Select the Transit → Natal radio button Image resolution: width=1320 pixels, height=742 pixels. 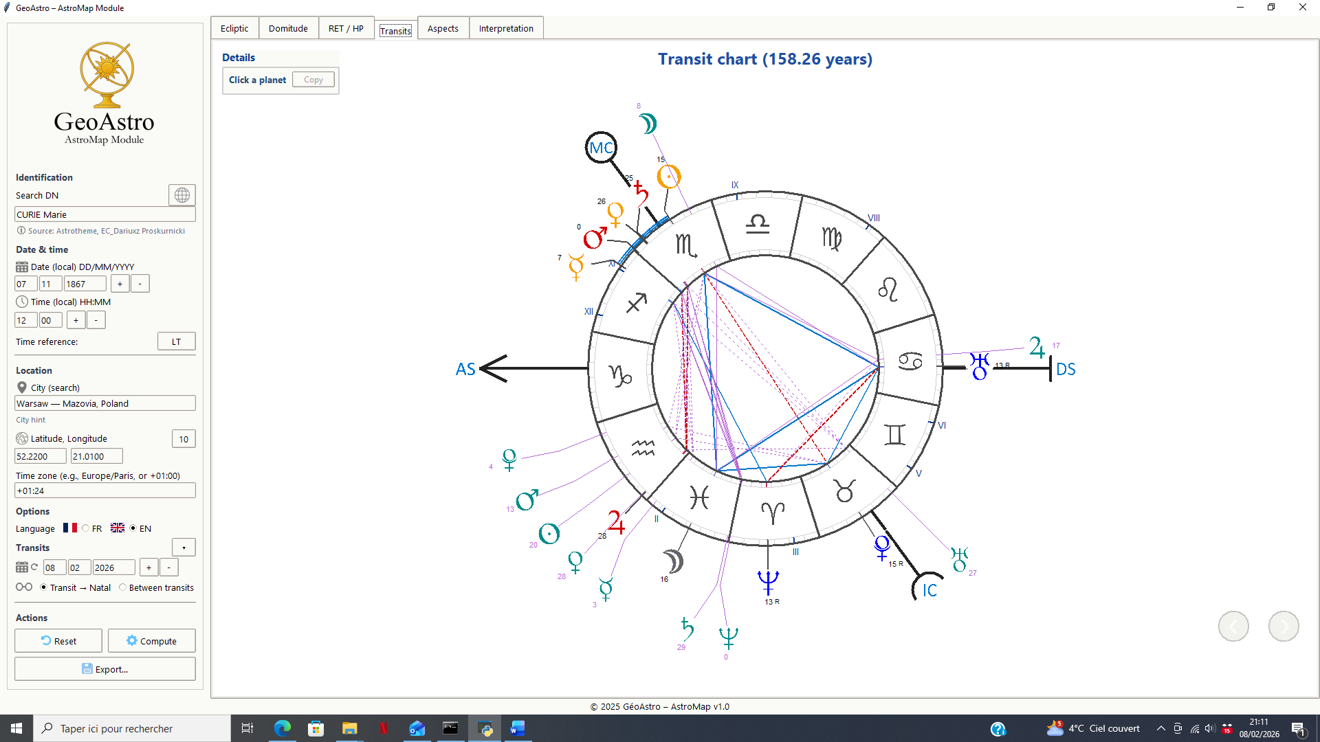(x=43, y=587)
